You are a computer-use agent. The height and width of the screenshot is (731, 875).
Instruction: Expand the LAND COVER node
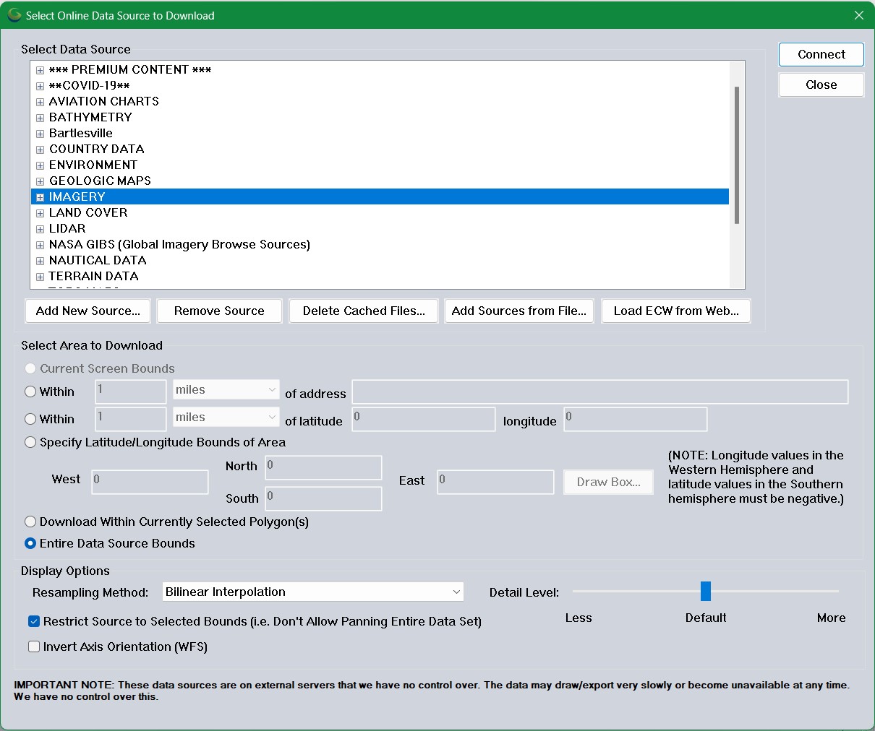point(40,213)
